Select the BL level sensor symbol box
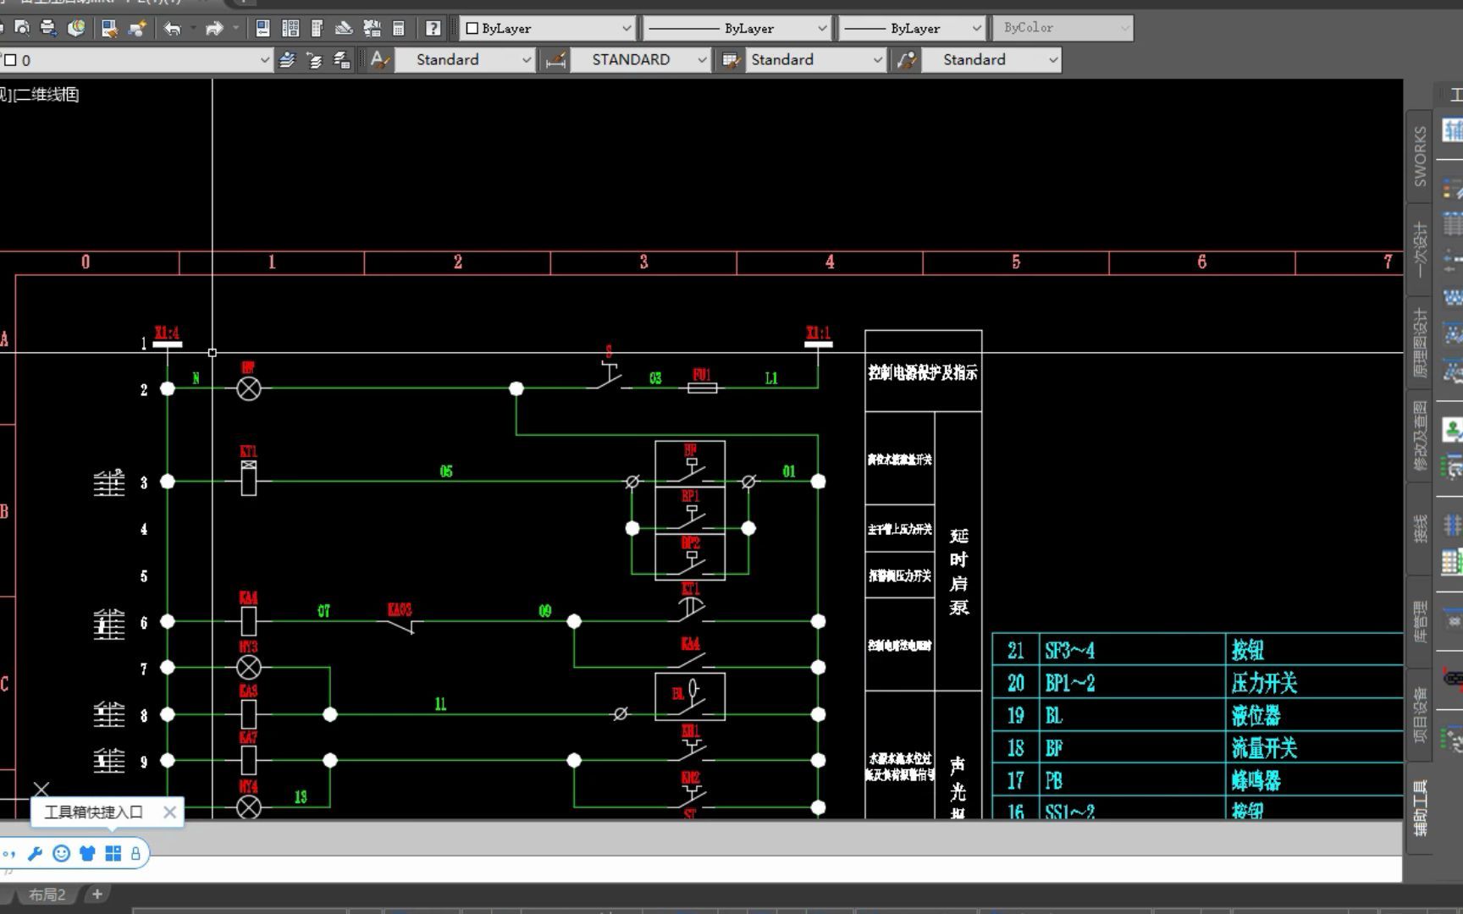1463x914 pixels. pyautogui.click(x=690, y=697)
